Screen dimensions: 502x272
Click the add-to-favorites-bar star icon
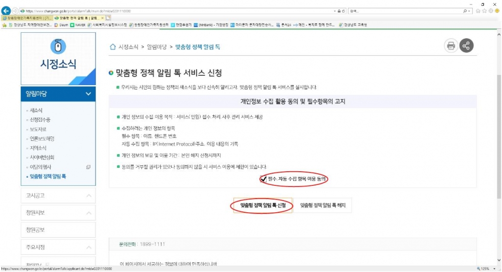pos(4,25)
